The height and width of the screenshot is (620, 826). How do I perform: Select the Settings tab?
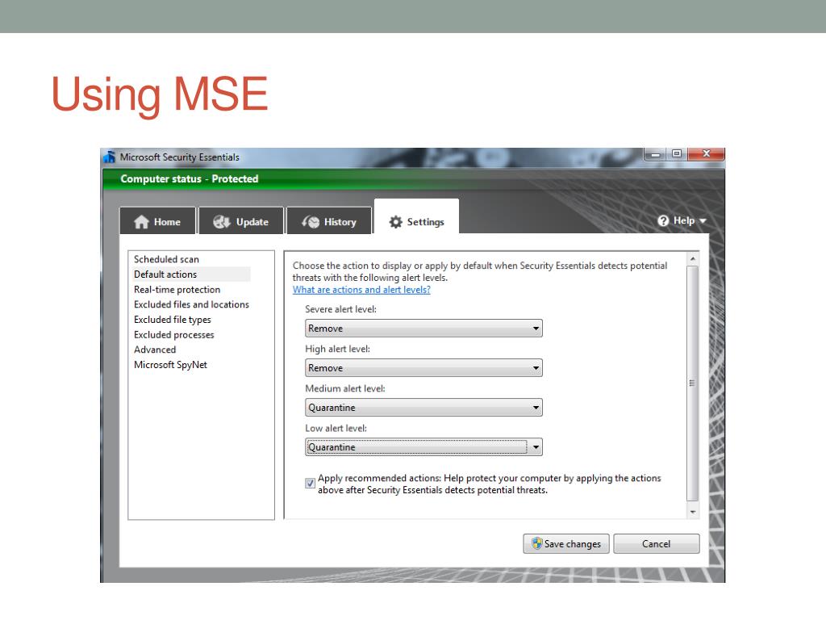[x=416, y=222]
